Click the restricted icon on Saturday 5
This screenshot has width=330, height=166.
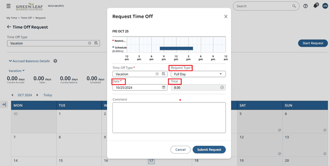[x=280, y=130]
